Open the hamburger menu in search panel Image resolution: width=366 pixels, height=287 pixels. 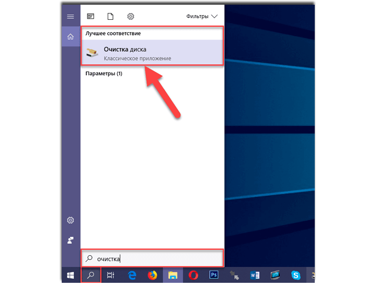(71, 17)
